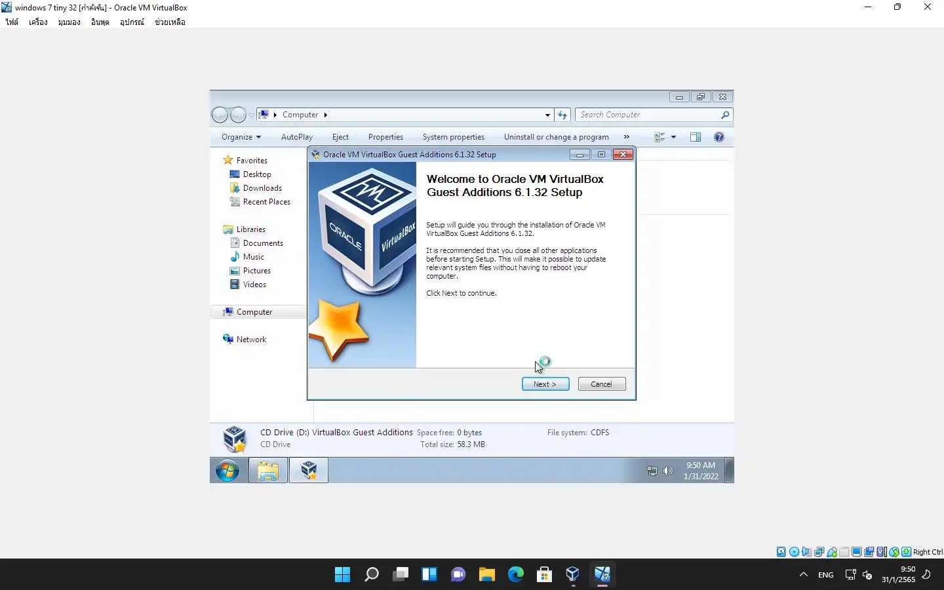Click CPU virtualization icon in VirtualBox status bar
This screenshot has width=944, height=590.
(x=881, y=552)
